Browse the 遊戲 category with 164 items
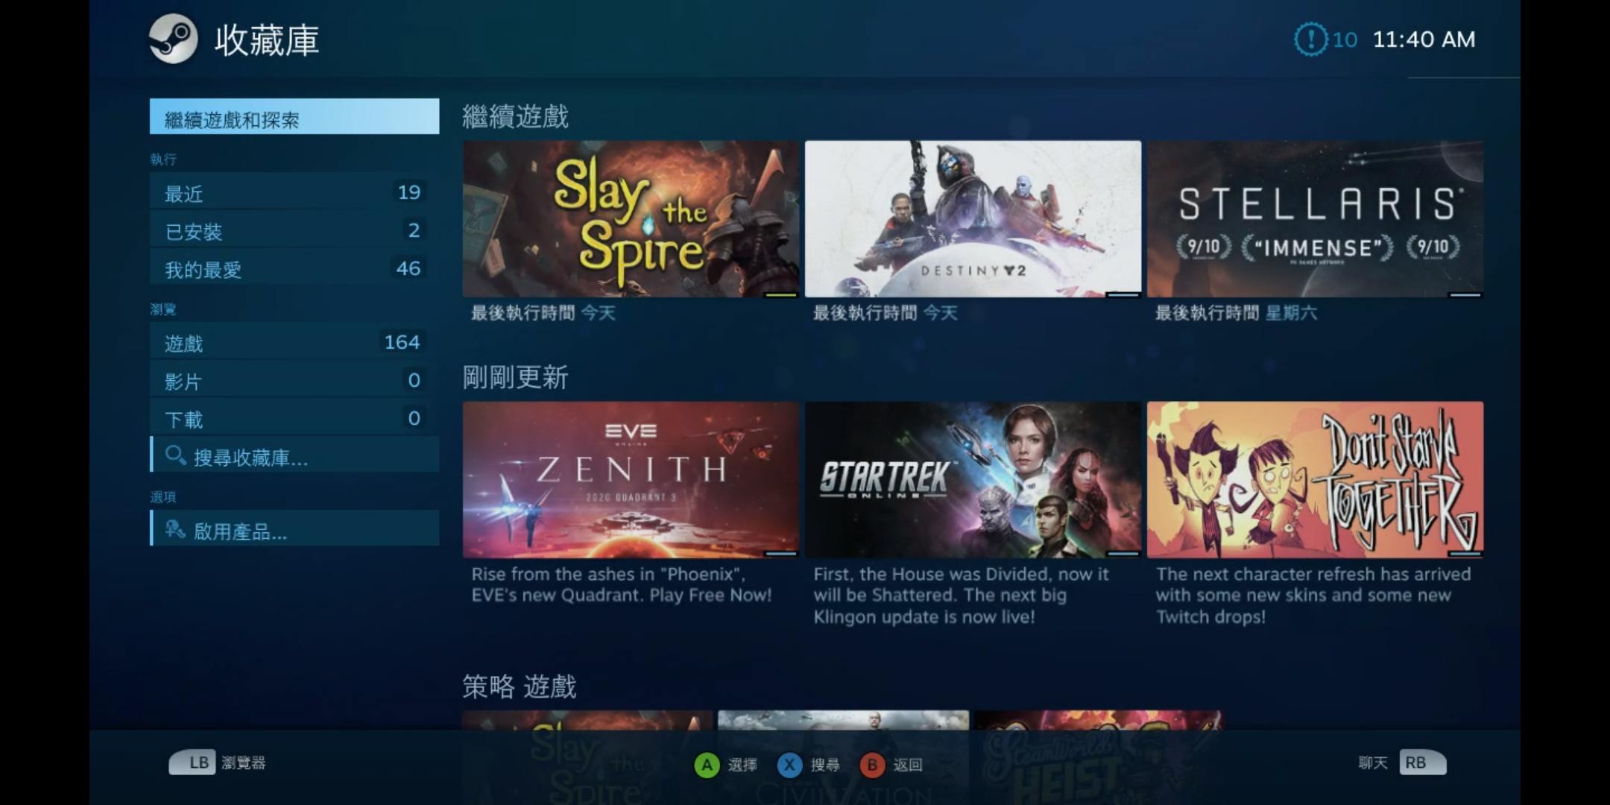The image size is (1610, 805). [x=294, y=342]
